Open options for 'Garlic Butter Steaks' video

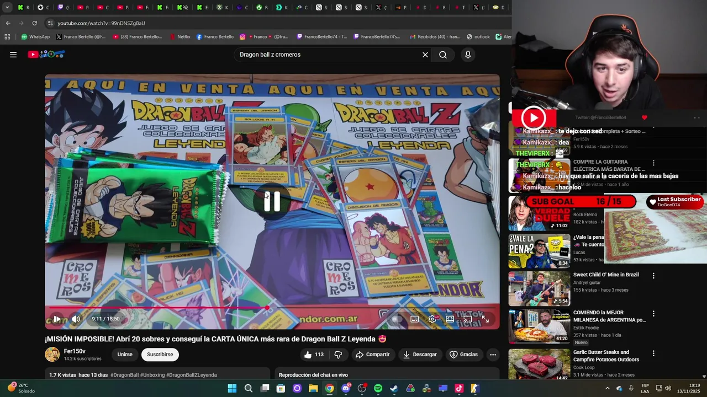(x=653, y=353)
